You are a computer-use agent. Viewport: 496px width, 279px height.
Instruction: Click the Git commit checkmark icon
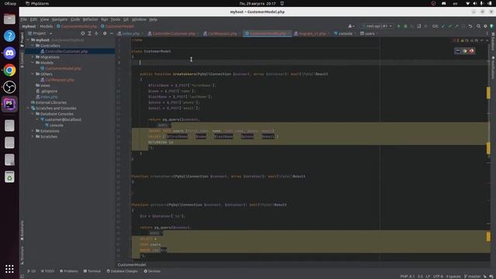point(449,26)
